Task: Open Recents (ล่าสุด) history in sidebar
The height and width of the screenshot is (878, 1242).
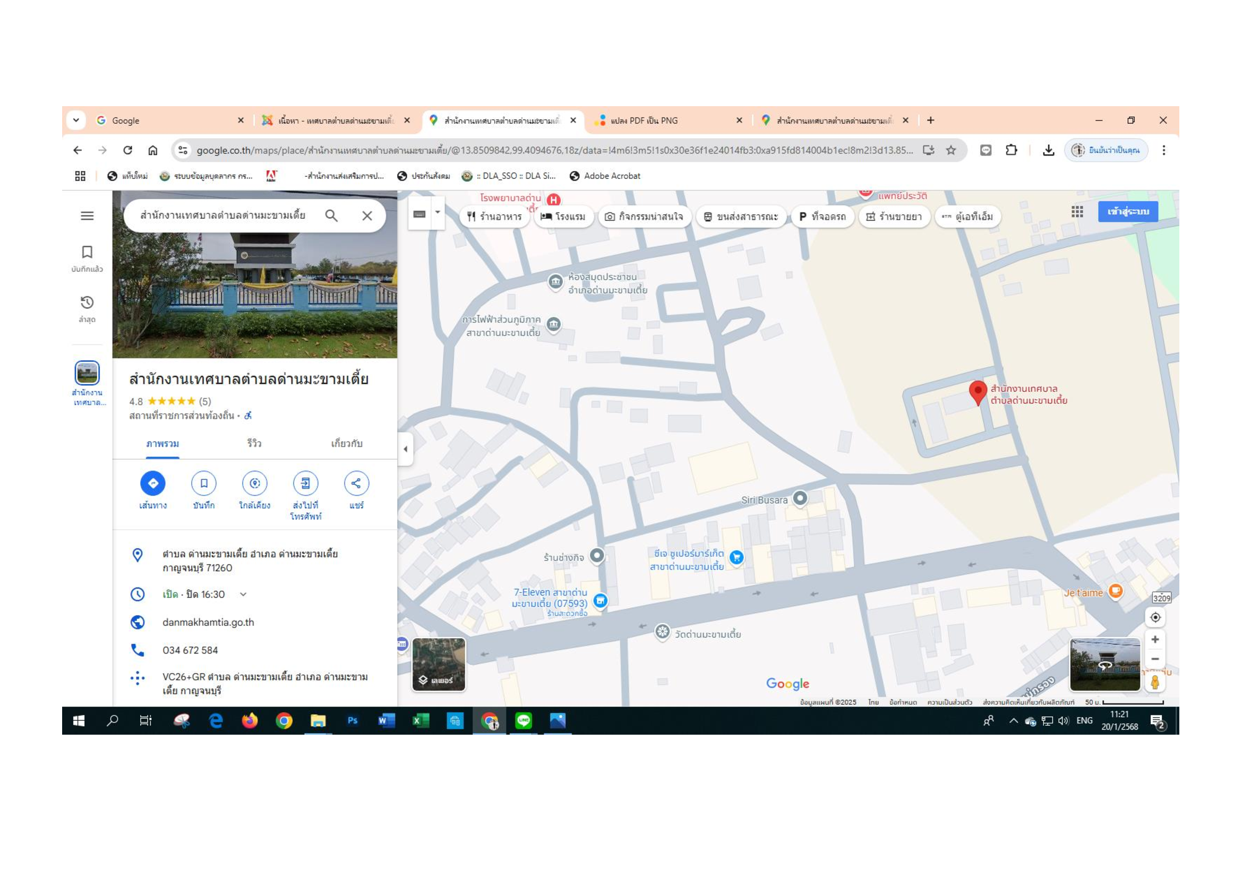Action: pos(87,309)
